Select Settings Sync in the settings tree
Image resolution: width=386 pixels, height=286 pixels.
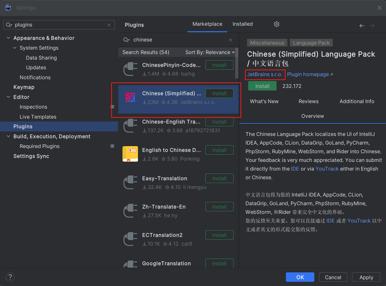pyautogui.click(x=31, y=156)
